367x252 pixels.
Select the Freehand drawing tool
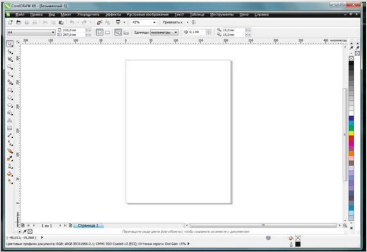click(x=10, y=75)
